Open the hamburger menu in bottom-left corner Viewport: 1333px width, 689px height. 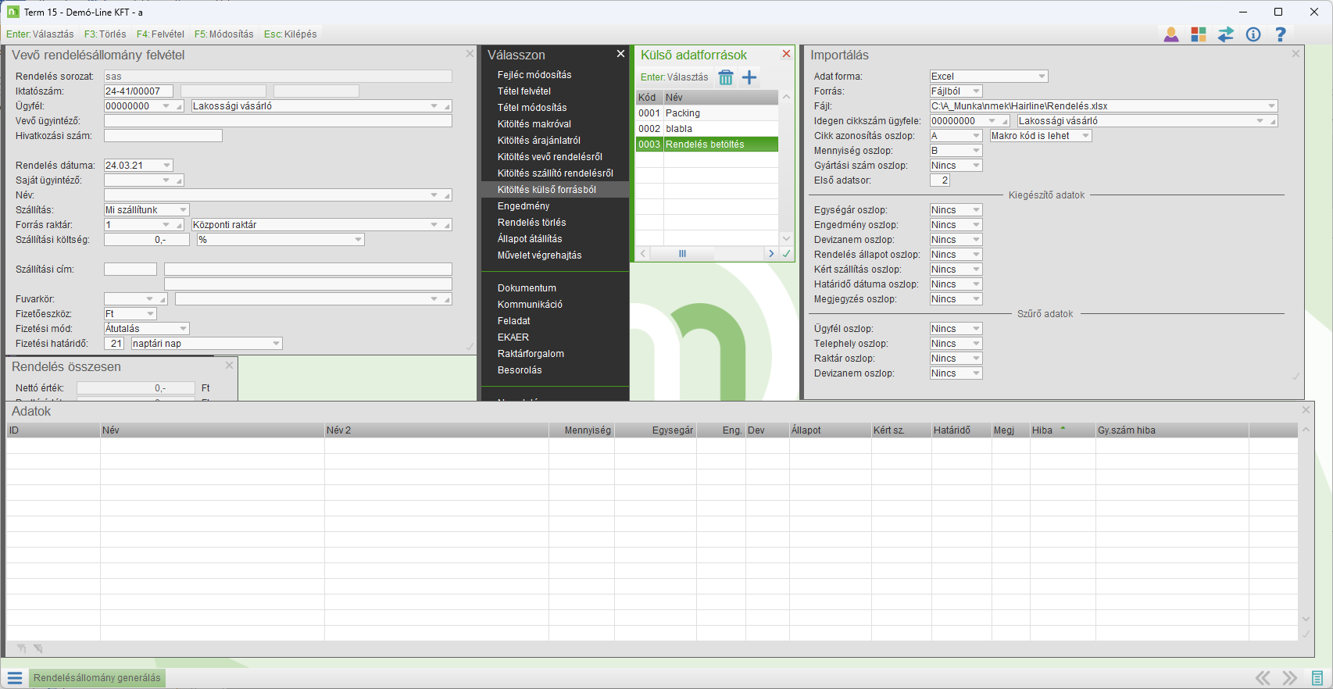[x=15, y=678]
